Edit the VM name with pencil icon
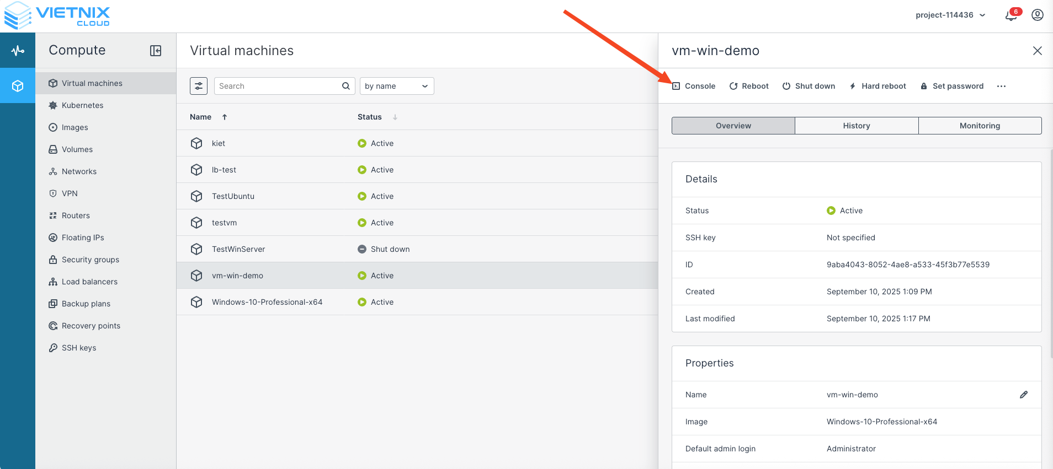The width and height of the screenshot is (1053, 469). tap(1024, 395)
